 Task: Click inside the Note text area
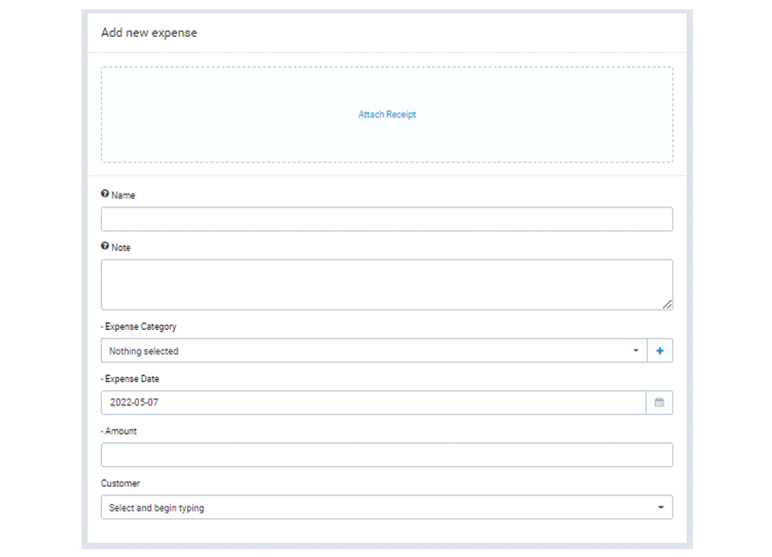click(x=387, y=284)
